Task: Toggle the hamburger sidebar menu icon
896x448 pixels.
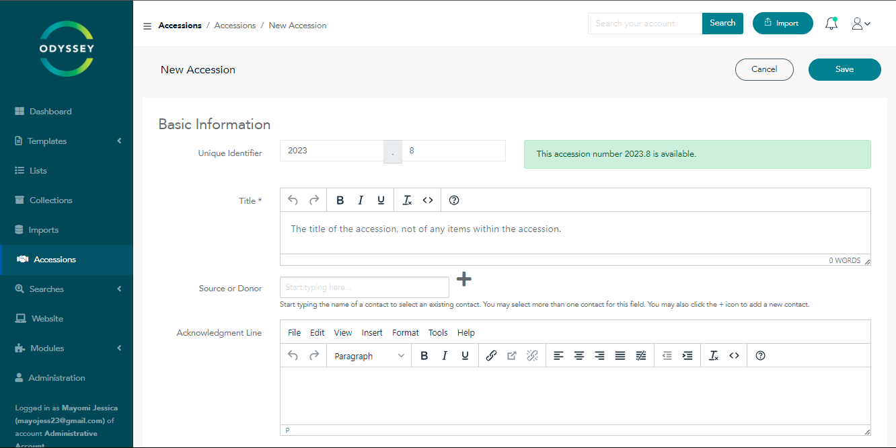Action: click(147, 26)
